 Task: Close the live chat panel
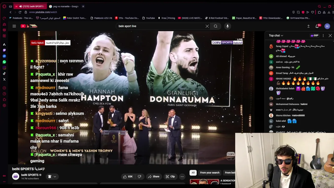tap(330, 36)
